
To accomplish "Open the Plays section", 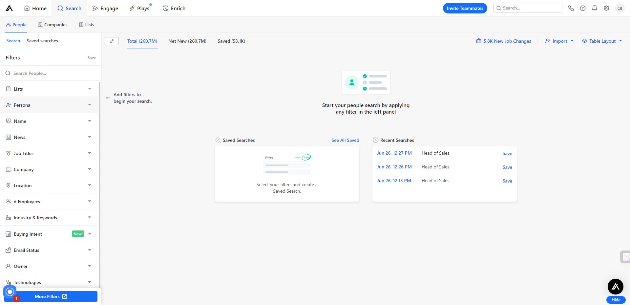I will (139, 8).
